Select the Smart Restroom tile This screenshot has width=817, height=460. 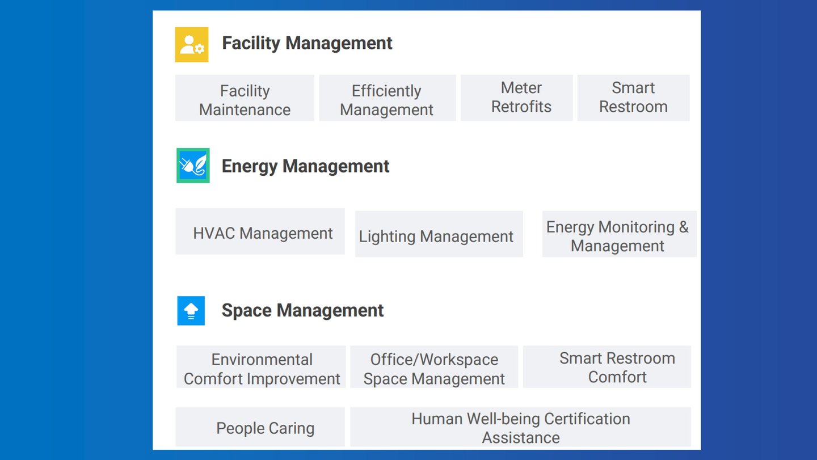click(x=634, y=98)
